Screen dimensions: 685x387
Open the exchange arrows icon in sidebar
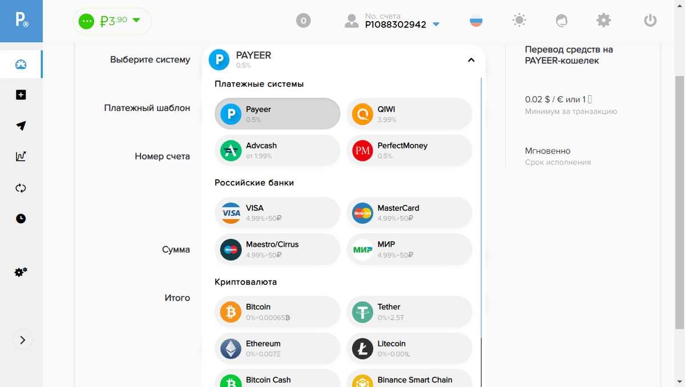click(21, 188)
